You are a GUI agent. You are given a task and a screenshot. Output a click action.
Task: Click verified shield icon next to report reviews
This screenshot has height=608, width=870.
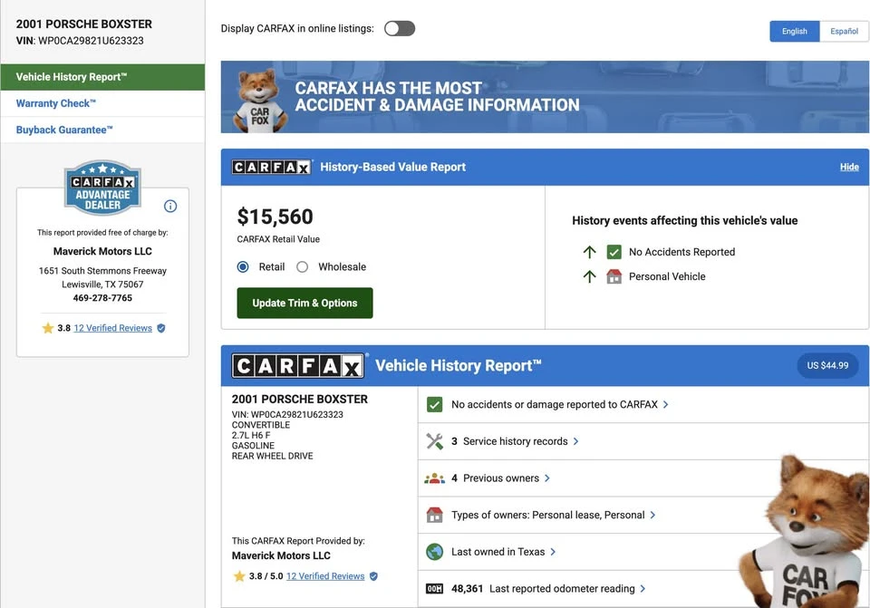point(373,575)
